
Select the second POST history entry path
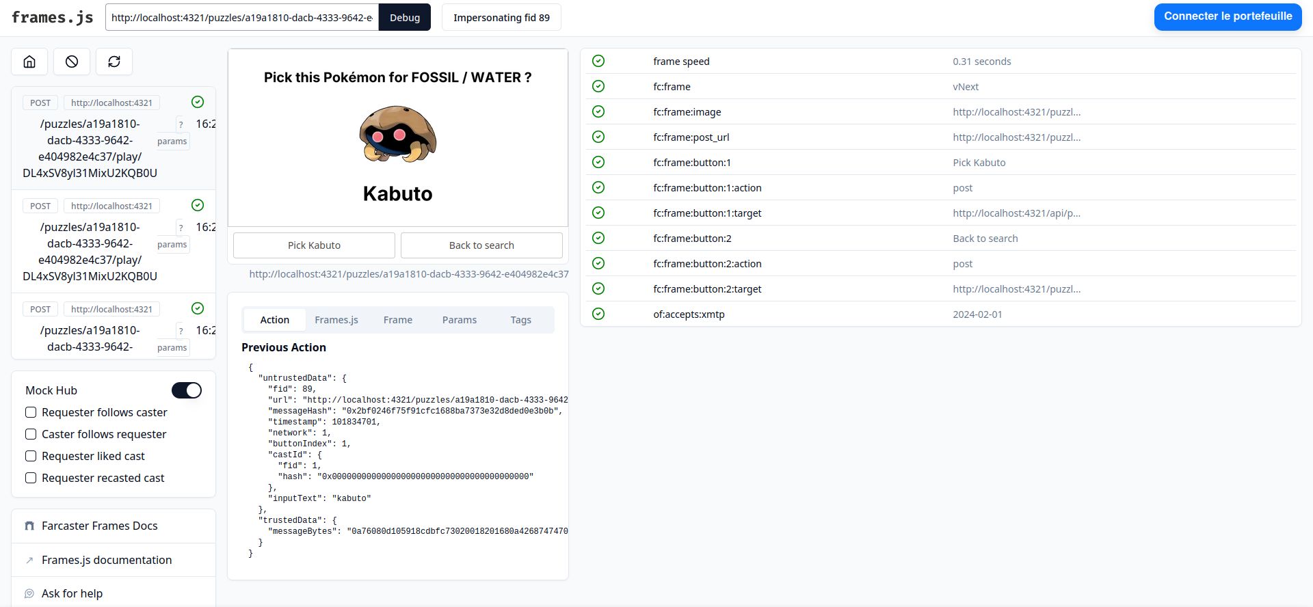[90, 252]
